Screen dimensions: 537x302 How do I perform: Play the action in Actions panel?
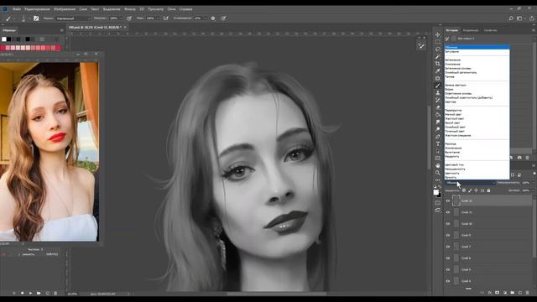pyautogui.click(x=30, y=293)
